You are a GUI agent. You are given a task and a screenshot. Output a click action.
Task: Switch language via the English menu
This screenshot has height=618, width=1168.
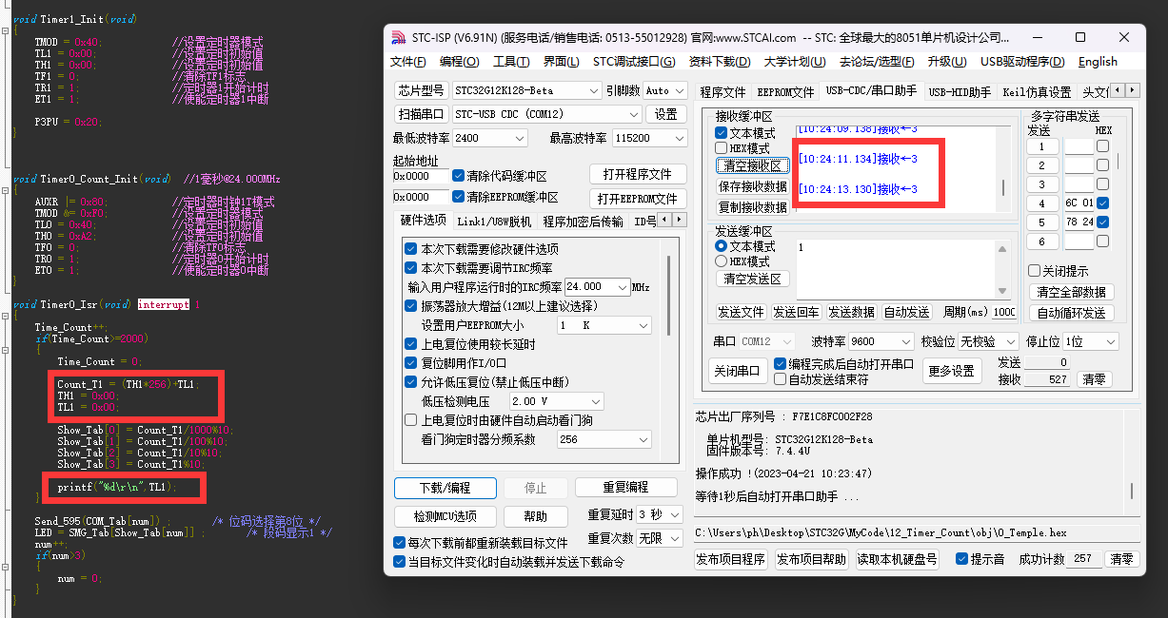(1098, 62)
